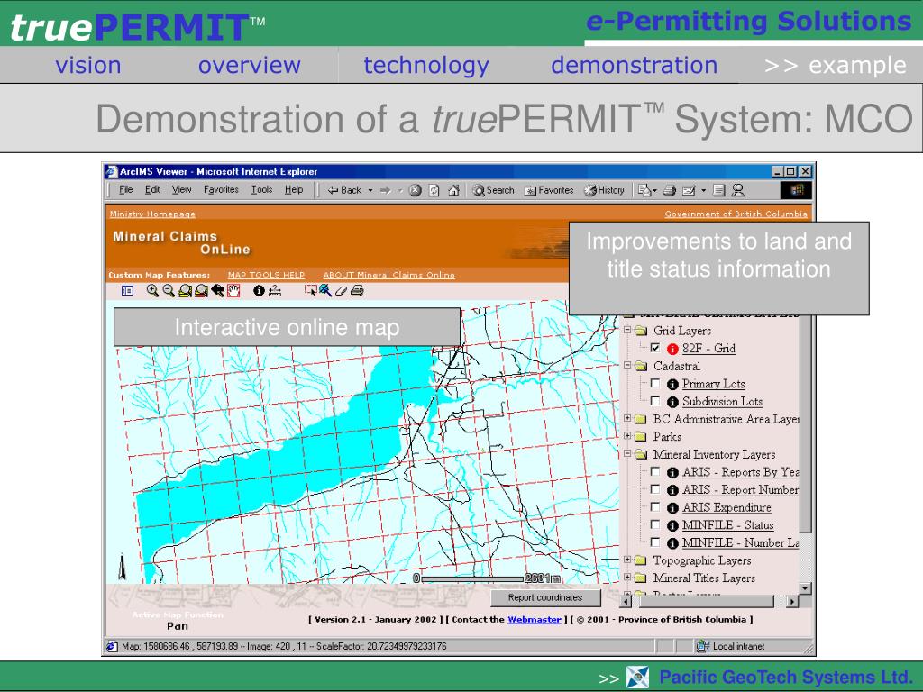The height and width of the screenshot is (692, 923).
Task: Open ABOUT Mineral Claims Online link
Action: (x=389, y=275)
